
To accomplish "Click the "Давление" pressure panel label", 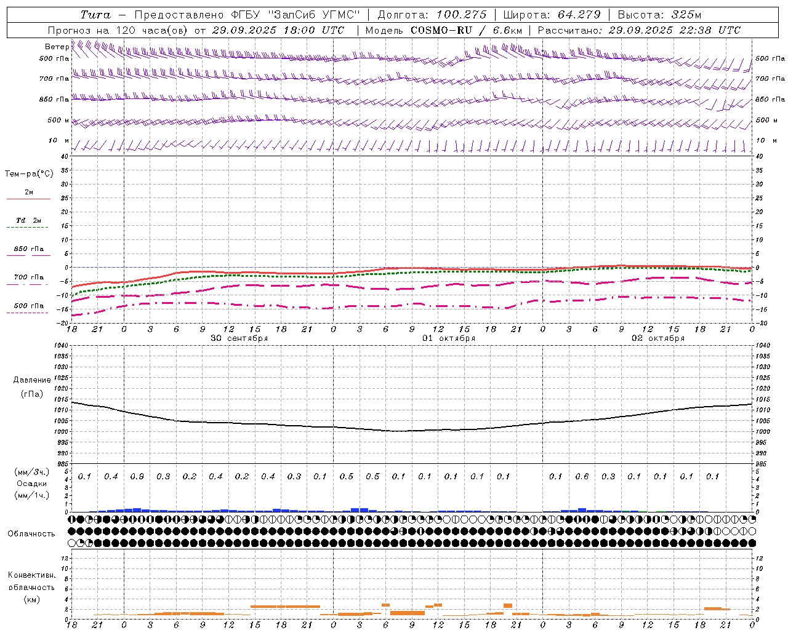I will click(x=32, y=380).
